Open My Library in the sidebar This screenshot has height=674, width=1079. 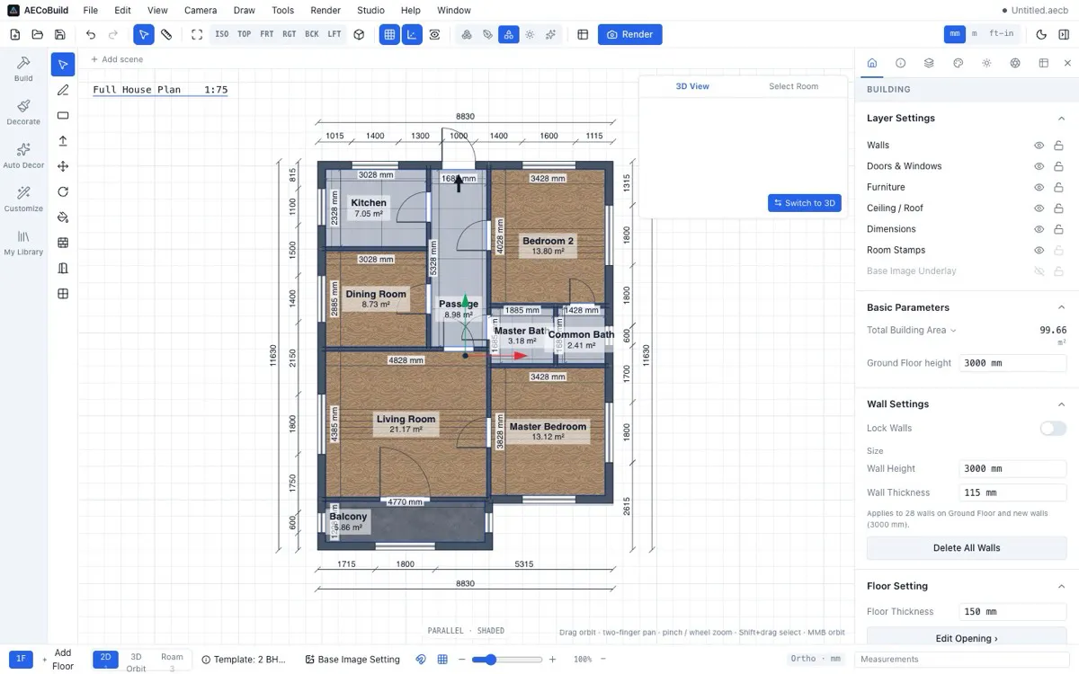(x=23, y=243)
